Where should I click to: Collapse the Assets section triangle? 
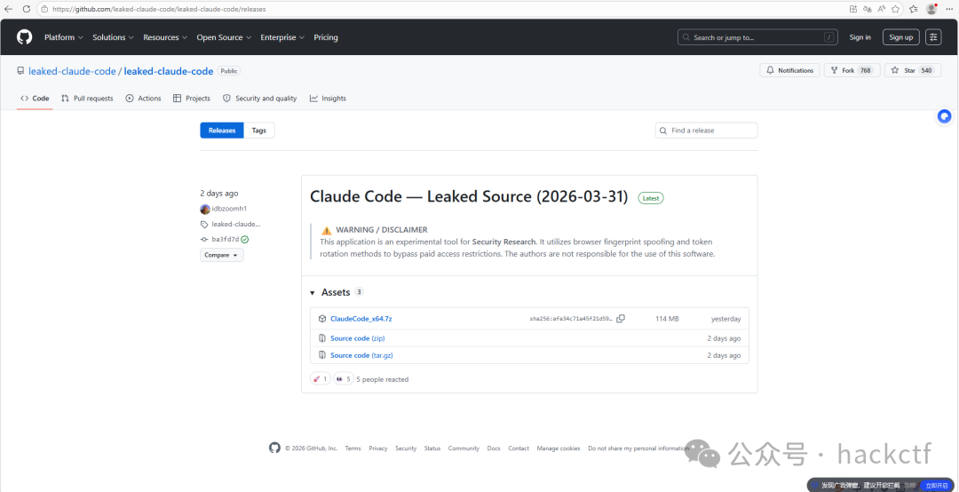313,293
